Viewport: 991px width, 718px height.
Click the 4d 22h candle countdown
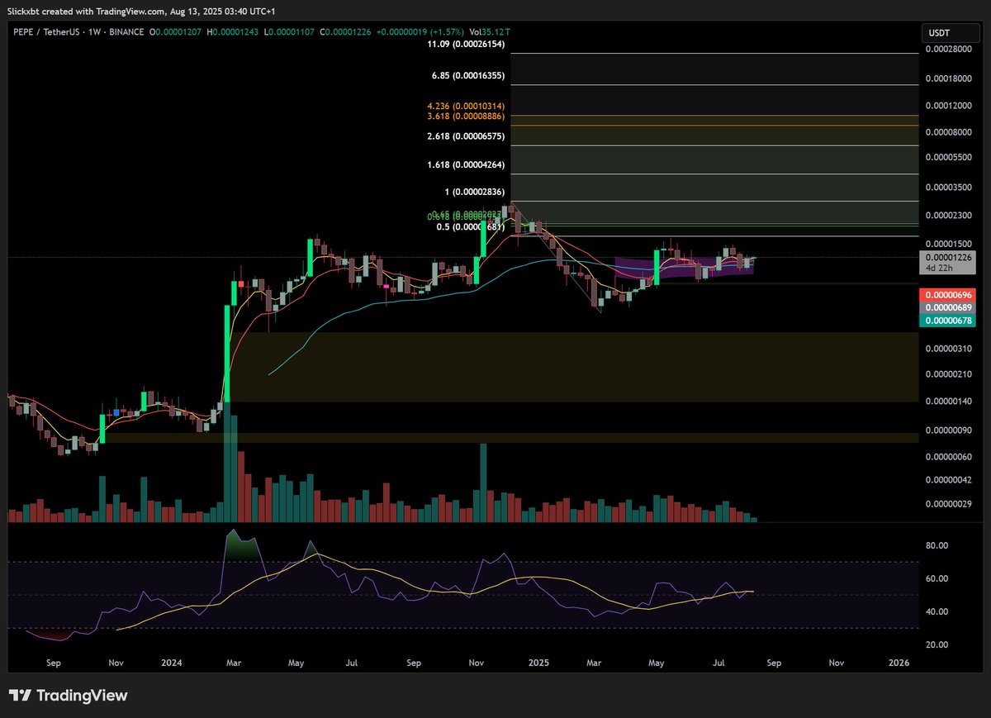pyautogui.click(x=946, y=268)
